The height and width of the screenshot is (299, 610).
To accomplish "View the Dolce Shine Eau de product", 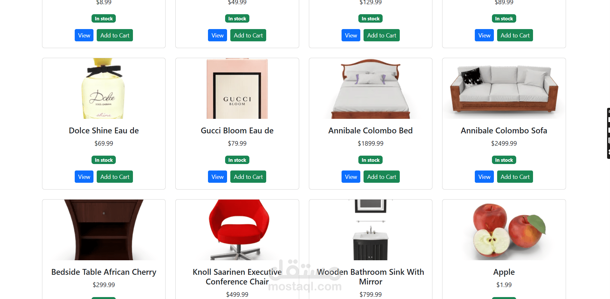I will point(84,177).
